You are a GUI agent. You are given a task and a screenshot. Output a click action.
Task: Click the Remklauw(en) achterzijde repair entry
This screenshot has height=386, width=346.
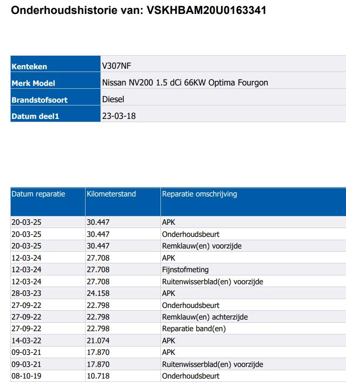point(205,317)
